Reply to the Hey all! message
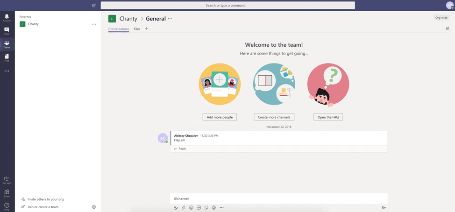Viewport: 455px width, 212px height. click(180, 148)
